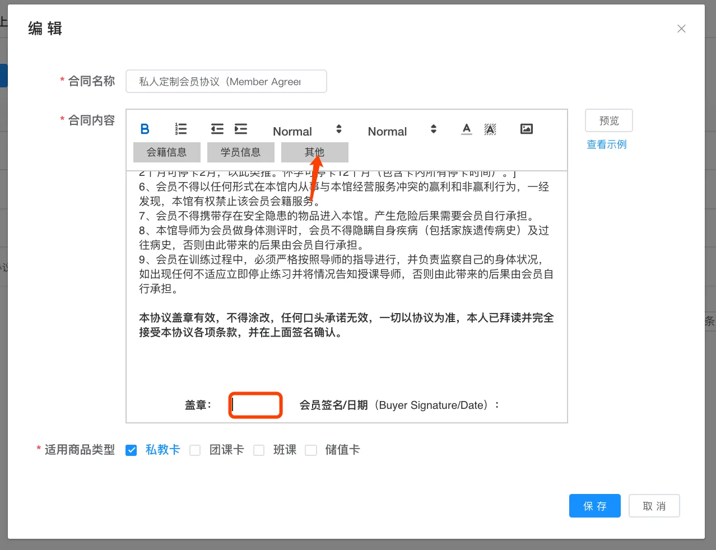Click the 预览 preview button
Screen dimensions: 716x550
(x=608, y=121)
